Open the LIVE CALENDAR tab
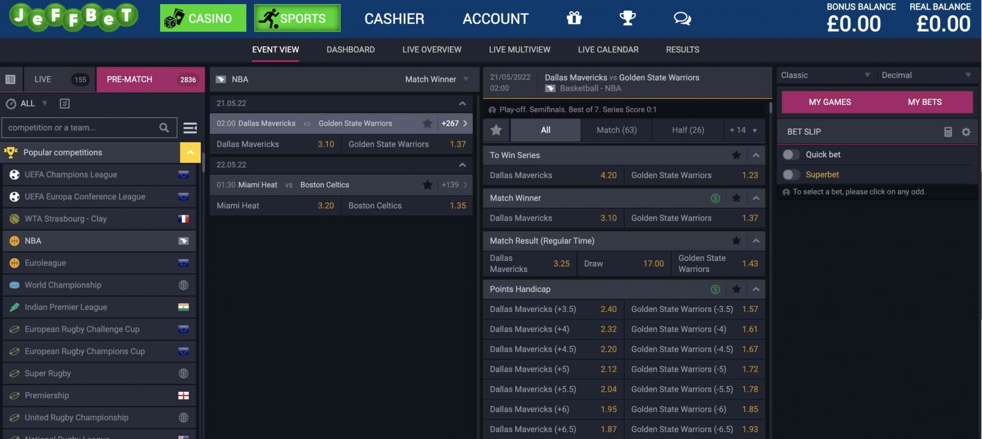 tap(608, 50)
